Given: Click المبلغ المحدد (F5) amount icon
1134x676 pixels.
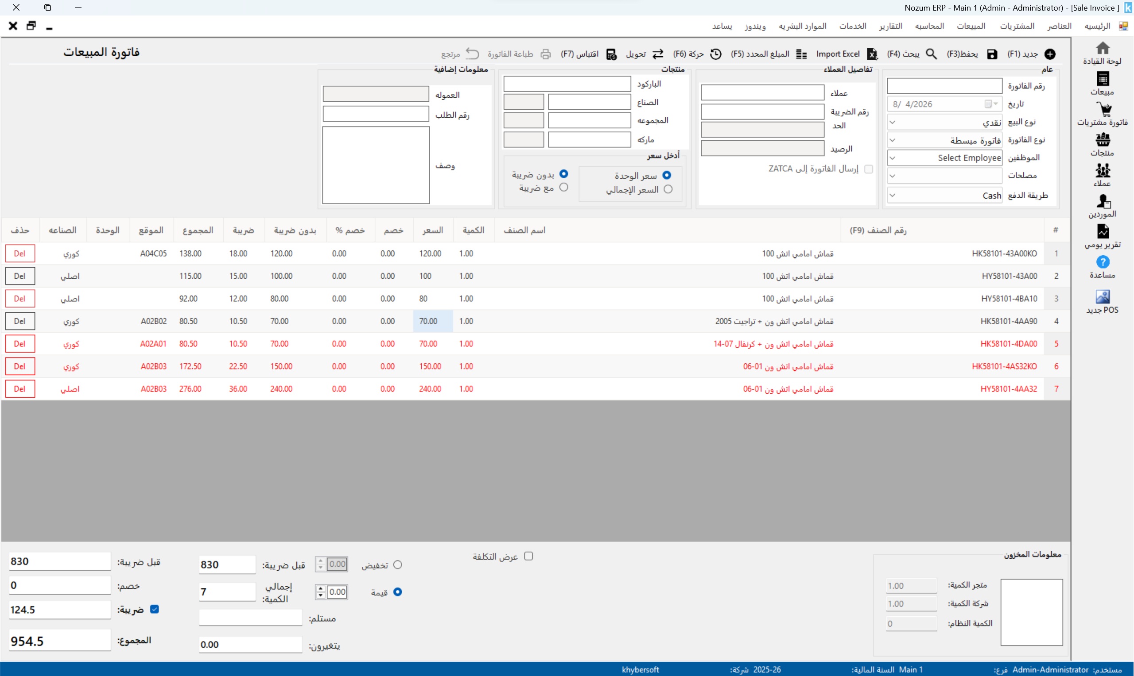Looking at the screenshot, I should click(801, 54).
